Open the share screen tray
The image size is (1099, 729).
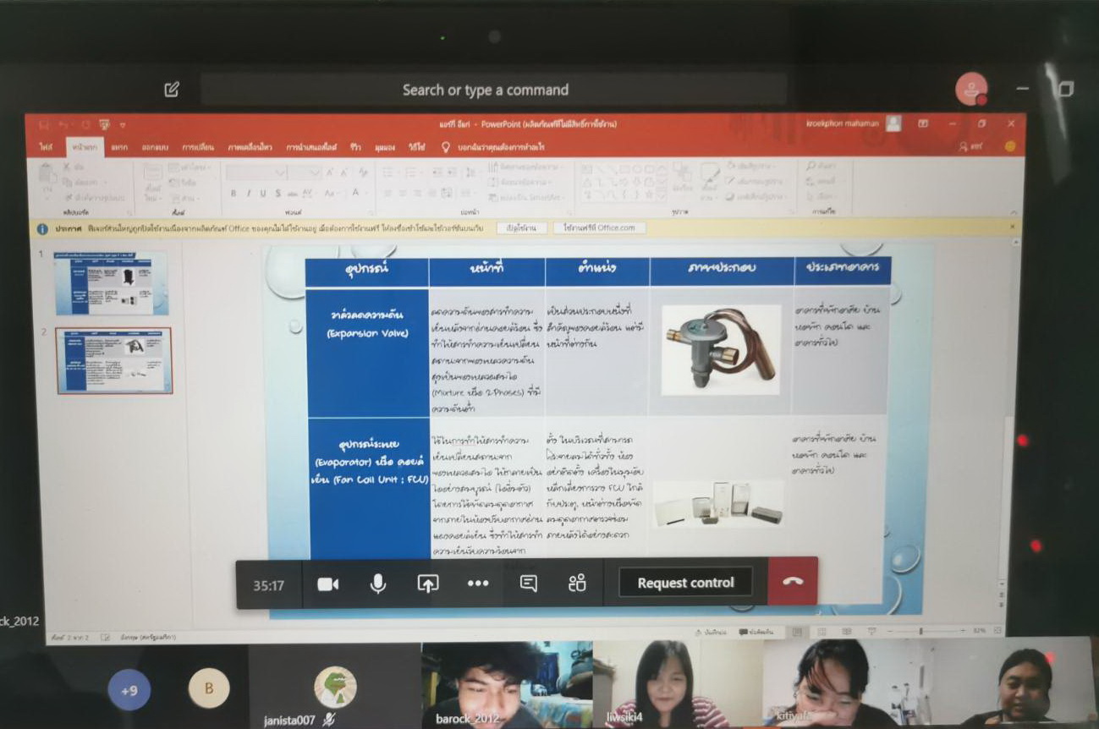(428, 584)
